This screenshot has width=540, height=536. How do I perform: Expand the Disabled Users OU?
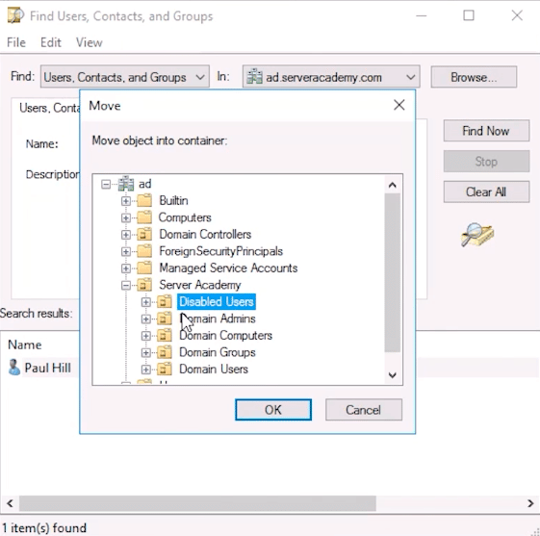point(145,302)
